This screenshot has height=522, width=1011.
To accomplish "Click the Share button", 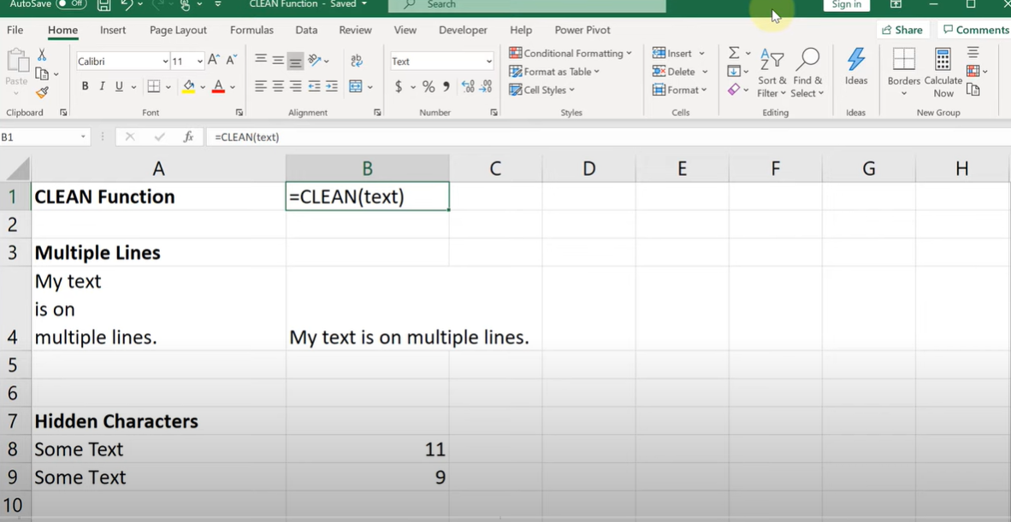I will tap(902, 30).
